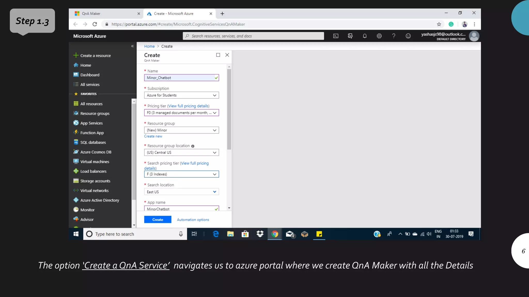Open the help question mark menu

(x=394, y=36)
